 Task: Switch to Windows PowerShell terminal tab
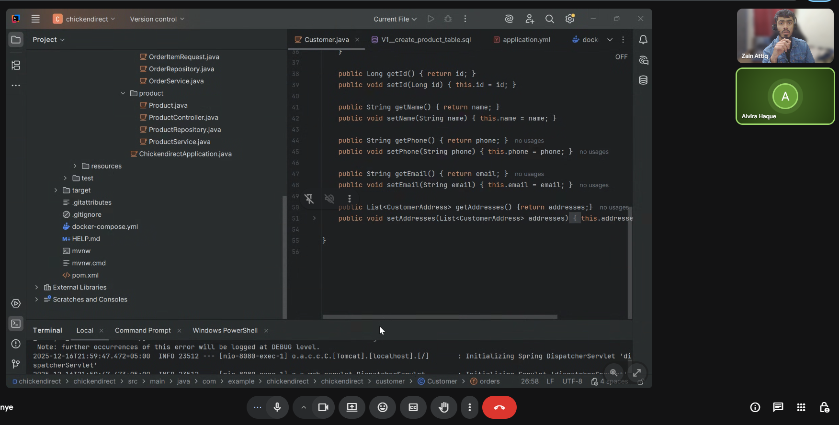225,330
